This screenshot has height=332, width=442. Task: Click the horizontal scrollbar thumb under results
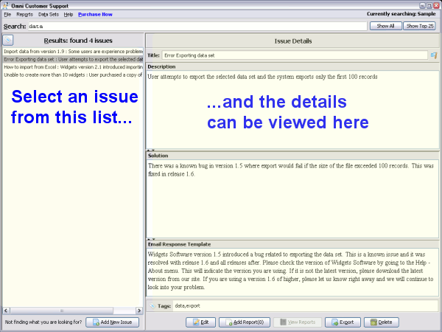point(62,311)
